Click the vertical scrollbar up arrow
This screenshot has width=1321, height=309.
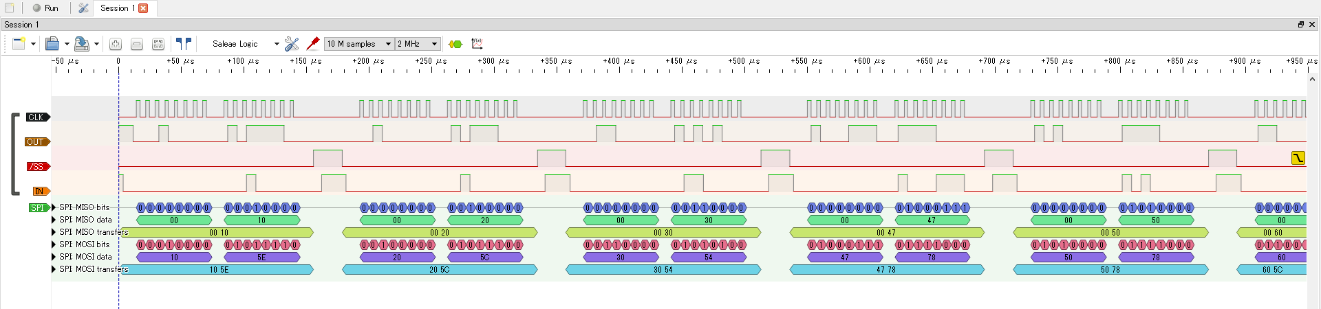1312,80
